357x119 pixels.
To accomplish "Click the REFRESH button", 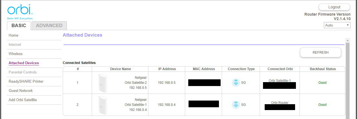I will click(x=320, y=52).
